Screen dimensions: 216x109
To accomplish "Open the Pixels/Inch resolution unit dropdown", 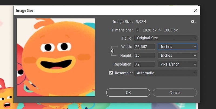I will tap(177, 64).
